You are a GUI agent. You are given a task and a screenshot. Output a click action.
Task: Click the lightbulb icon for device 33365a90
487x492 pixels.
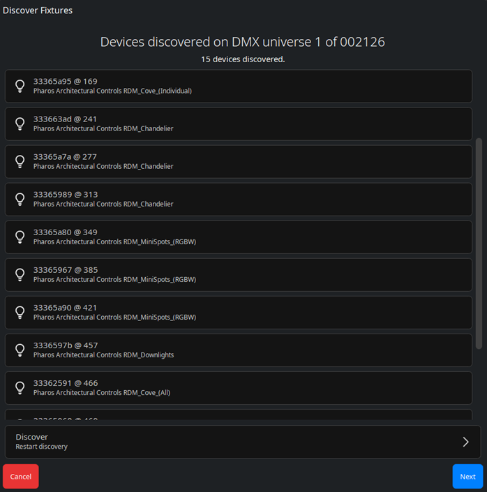[20, 312]
